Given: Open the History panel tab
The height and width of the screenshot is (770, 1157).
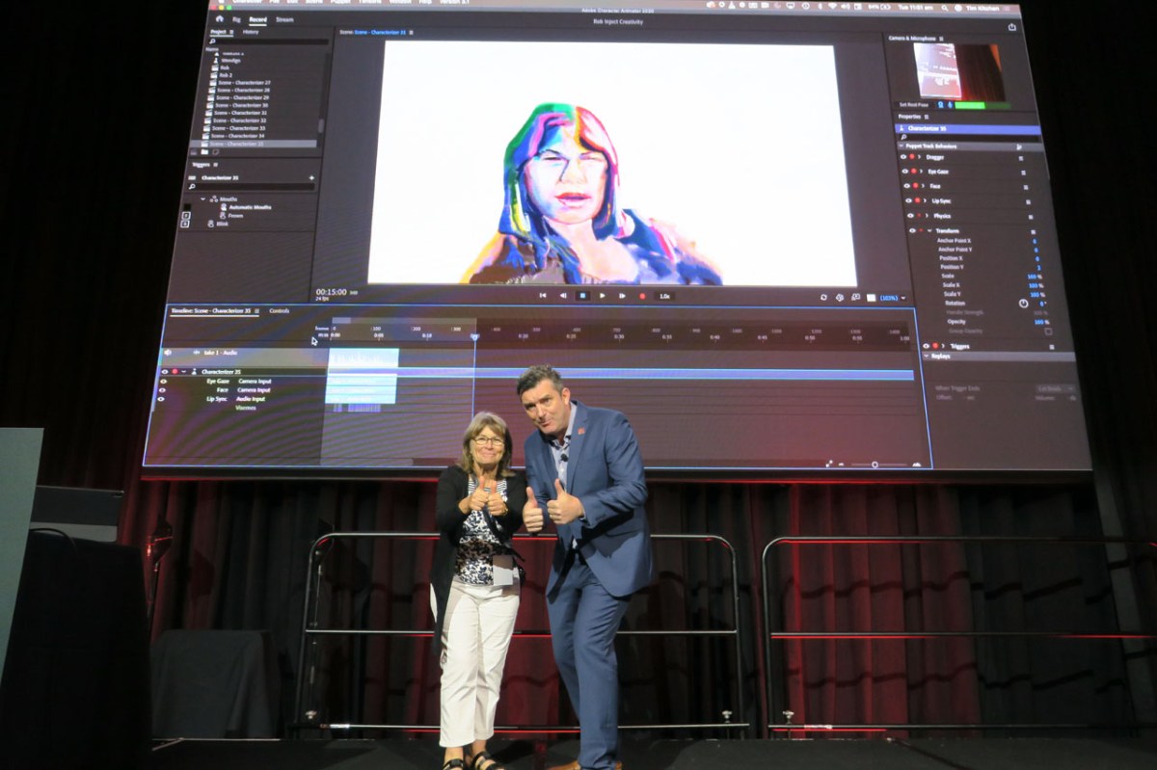Looking at the screenshot, I should click(x=250, y=32).
